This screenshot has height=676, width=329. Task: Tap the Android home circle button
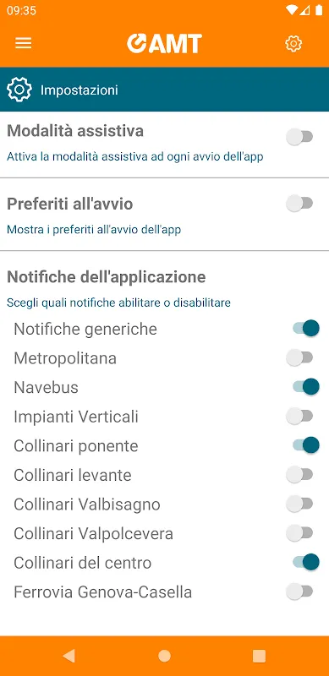[164, 656]
